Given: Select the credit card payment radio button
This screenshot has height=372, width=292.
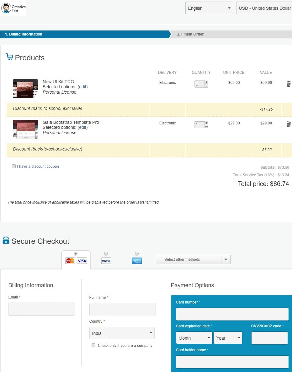Looking at the screenshot, I should tap(76, 254).
